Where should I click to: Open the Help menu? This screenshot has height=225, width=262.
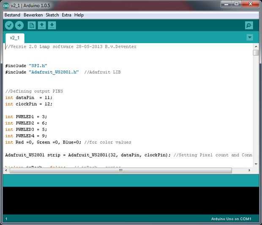79,15
